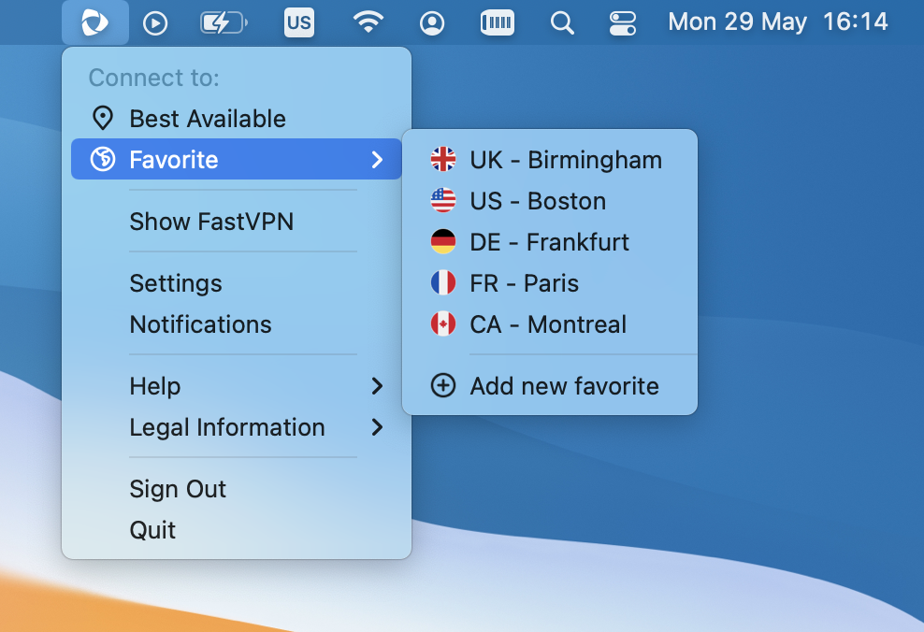Click the Canadian flag icon
The height and width of the screenshot is (632, 924).
(x=443, y=324)
